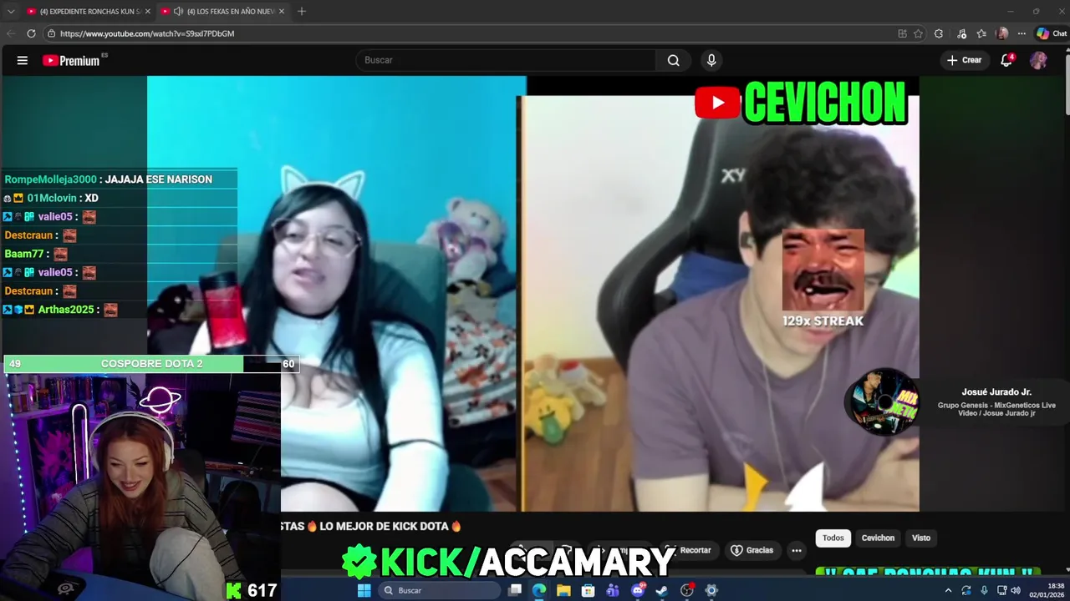The image size is (1070, 601).
Task: Open Task View from the taskbar
Action: (515, 590)
